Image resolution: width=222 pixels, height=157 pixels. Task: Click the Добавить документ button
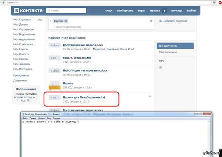[176, 21]
